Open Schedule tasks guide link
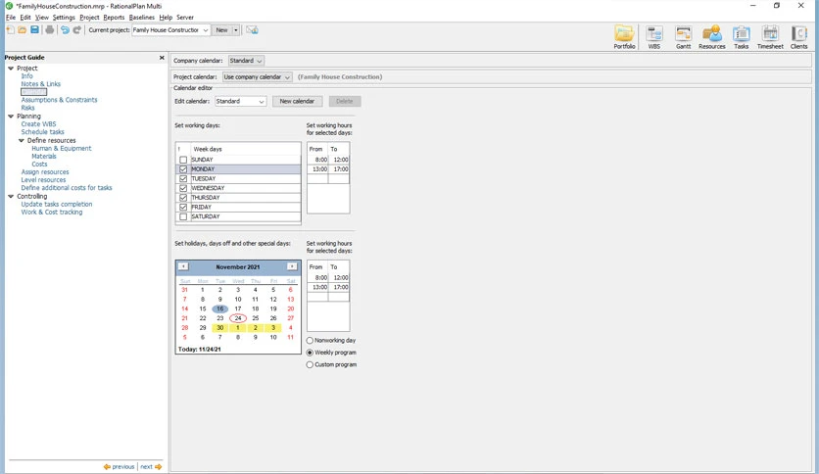The image size is (819, 474). (x=43, y=132)
